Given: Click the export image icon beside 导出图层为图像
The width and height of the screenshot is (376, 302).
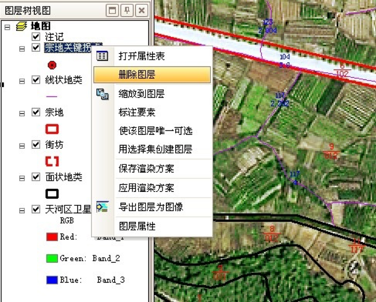Looking at the screenshot, I should (x=102, y=207).
